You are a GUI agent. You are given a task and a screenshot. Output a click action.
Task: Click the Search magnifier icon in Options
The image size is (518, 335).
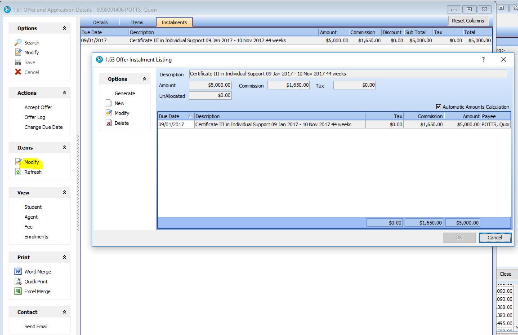(x=18, y=43)
